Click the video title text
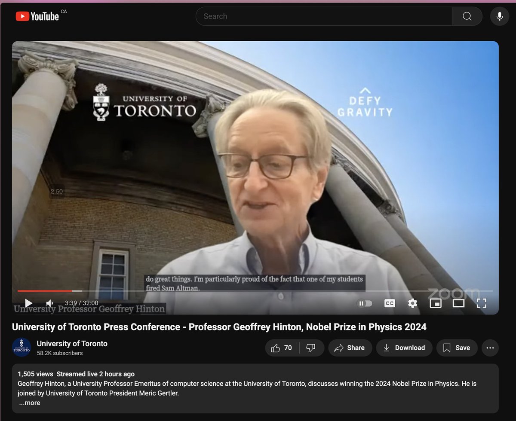The width and height of the screenshot is (516, 421). [x=219, y=327]
